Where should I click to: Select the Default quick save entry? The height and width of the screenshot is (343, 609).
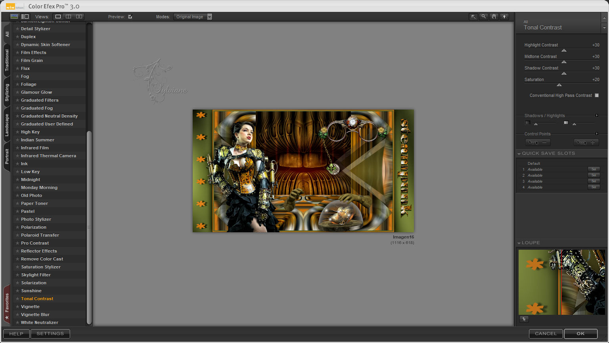pyautogui.click(x=534, y=164)
